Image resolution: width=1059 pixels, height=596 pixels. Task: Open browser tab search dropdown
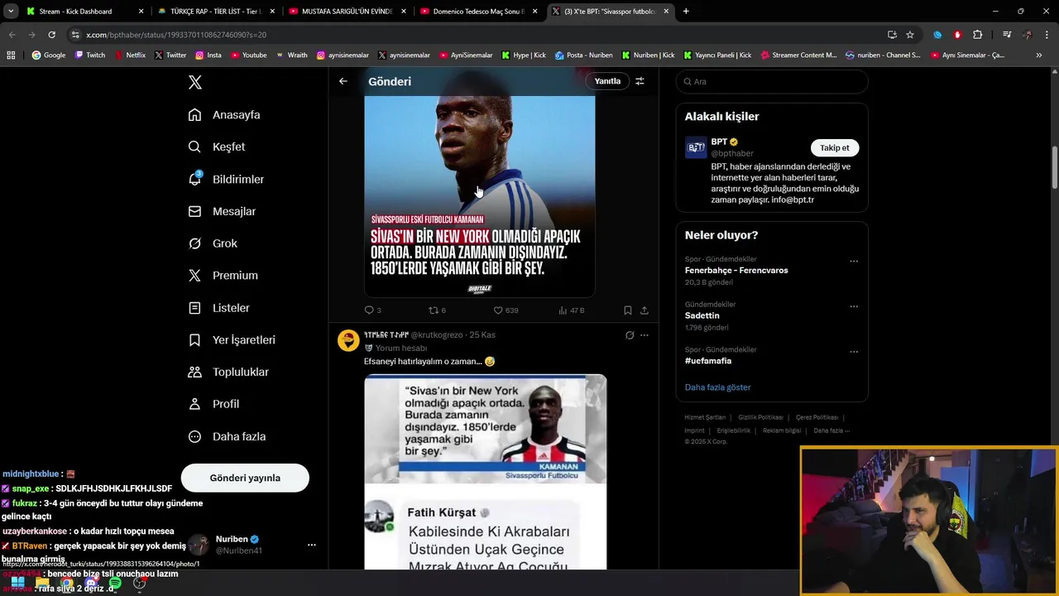11,12
